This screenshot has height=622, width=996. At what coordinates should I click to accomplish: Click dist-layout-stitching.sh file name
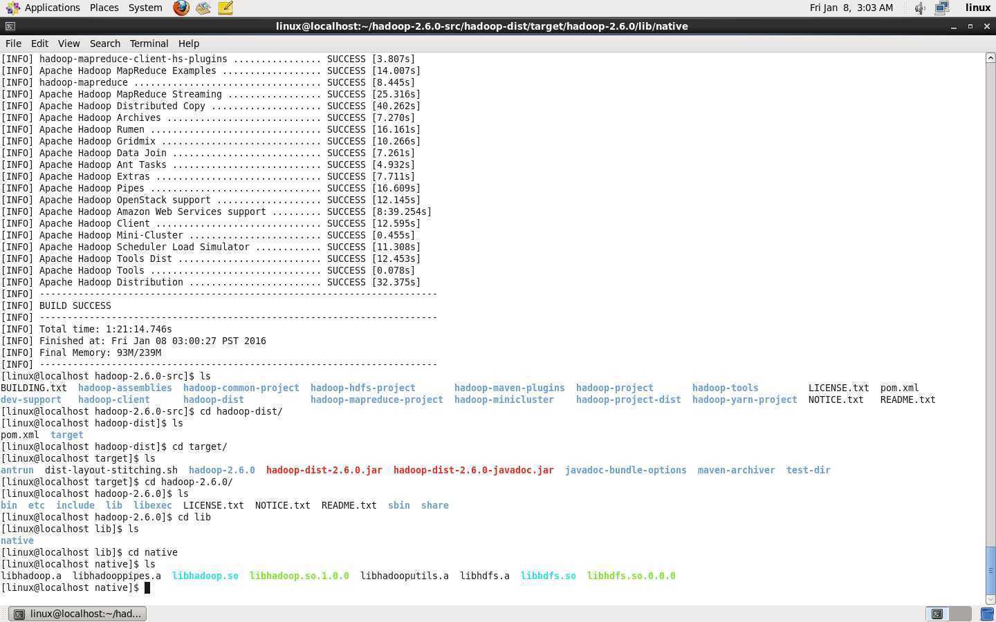click(x=111, y=470)
